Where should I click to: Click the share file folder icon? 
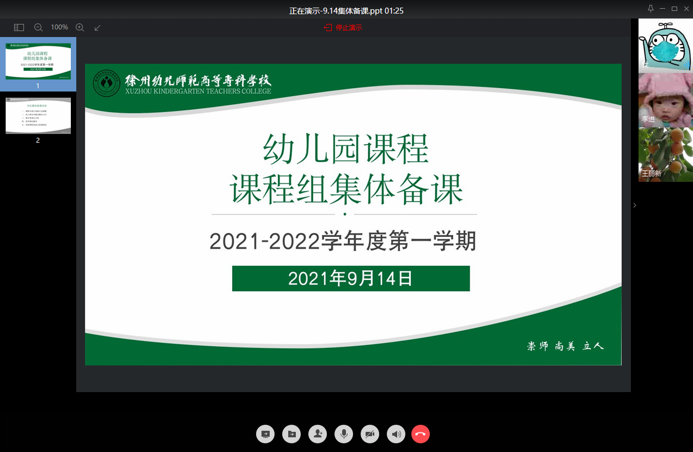[x=291, y=434]
